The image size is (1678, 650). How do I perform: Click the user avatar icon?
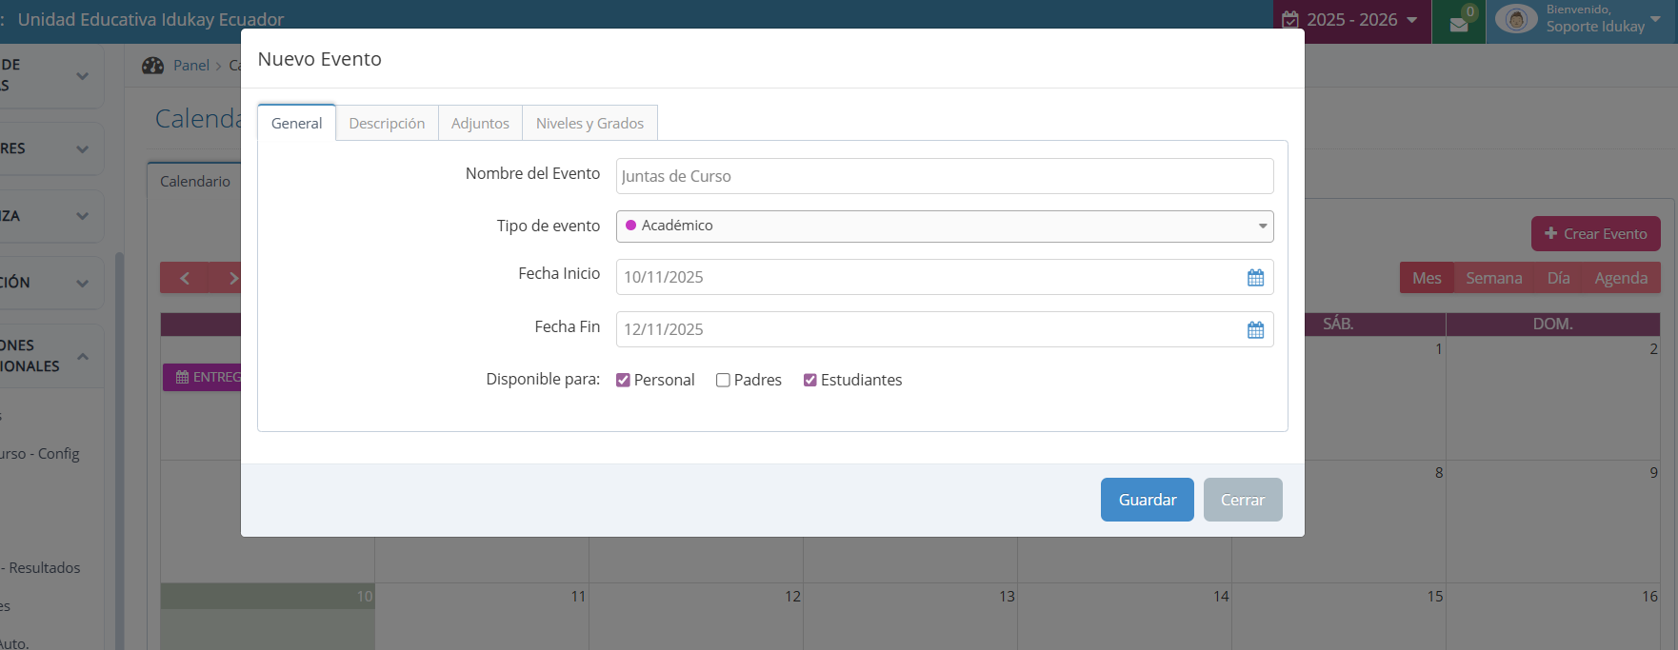[1516, 19]
